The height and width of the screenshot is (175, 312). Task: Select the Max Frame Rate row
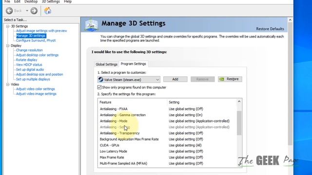pos(167,157)
